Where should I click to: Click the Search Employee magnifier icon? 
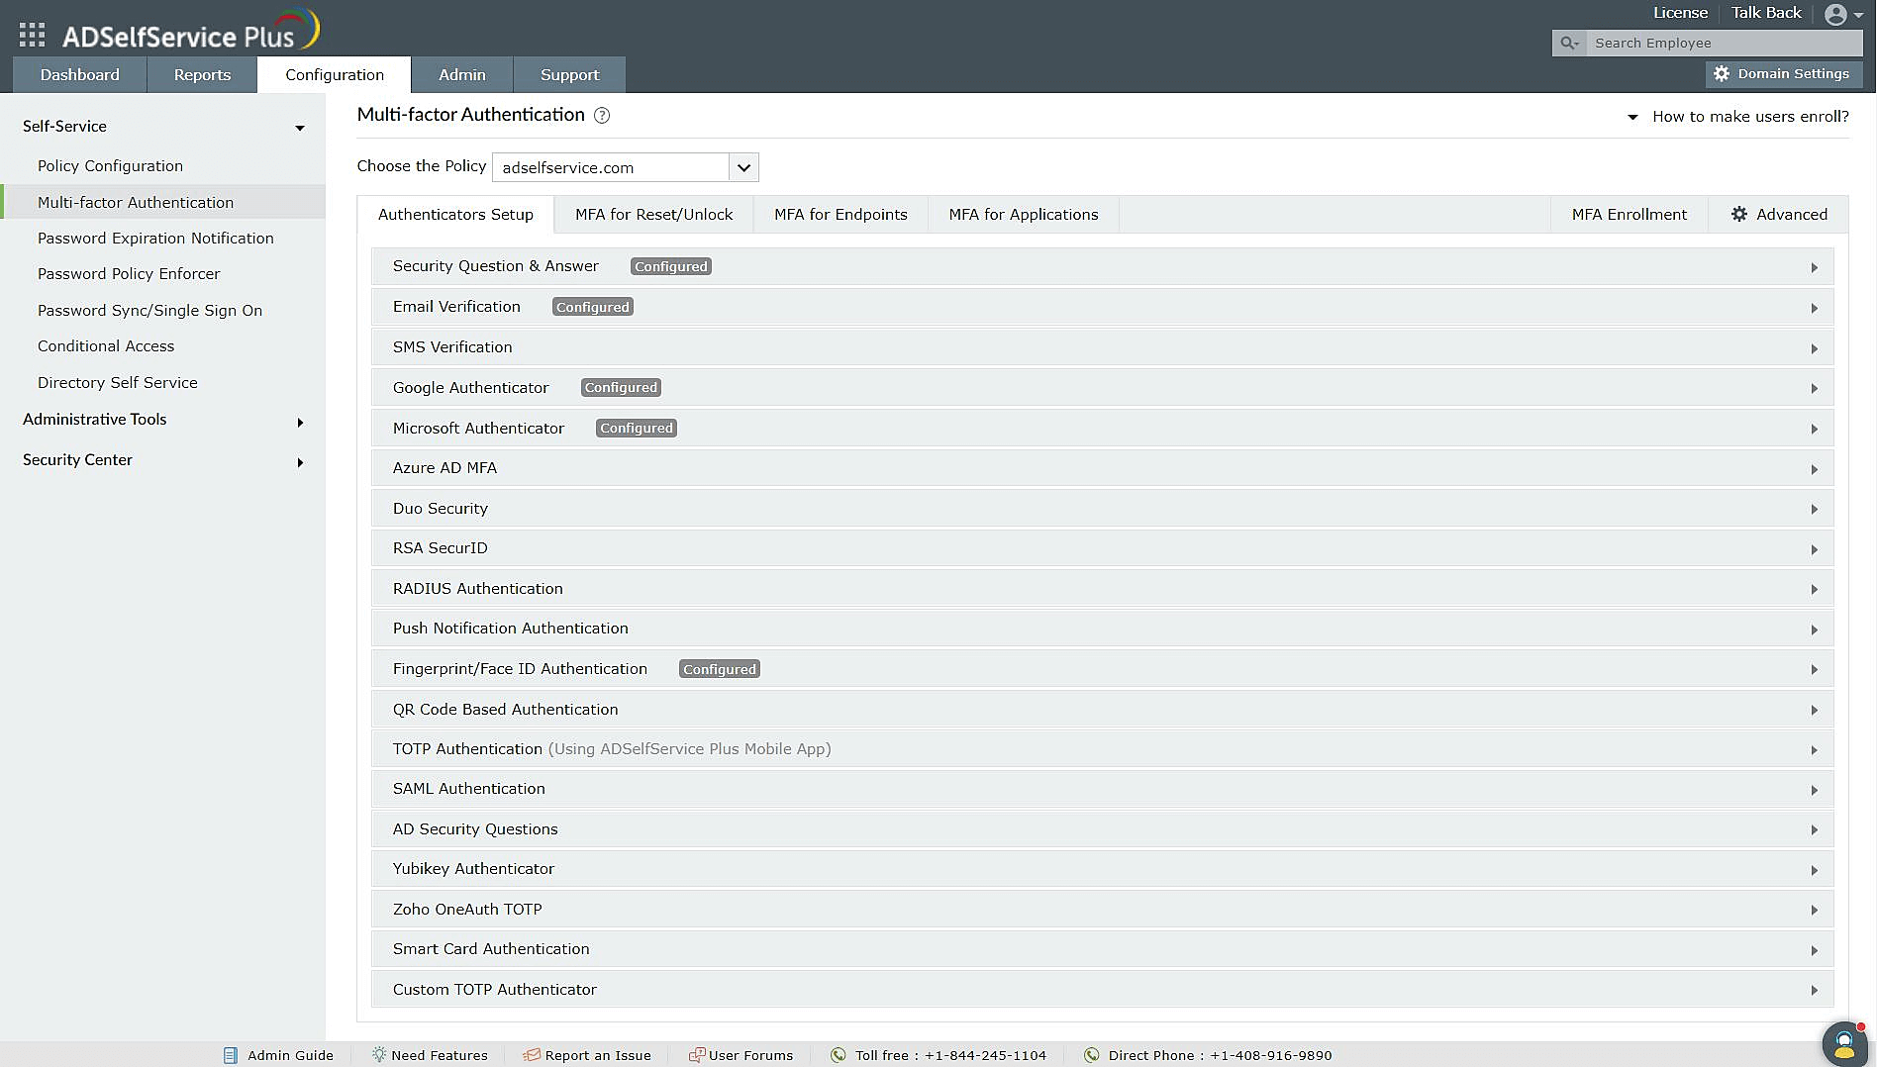coord(1569,43)
